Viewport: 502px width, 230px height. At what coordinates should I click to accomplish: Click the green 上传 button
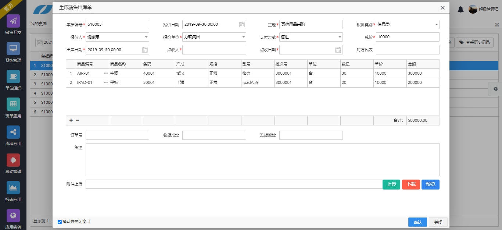coord(391,184)
